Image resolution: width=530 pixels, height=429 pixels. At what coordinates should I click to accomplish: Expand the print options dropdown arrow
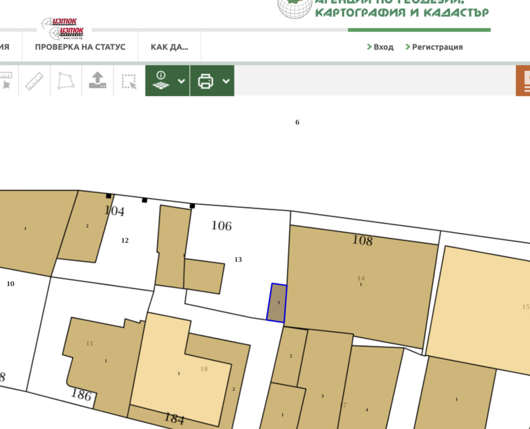(226, 81)
